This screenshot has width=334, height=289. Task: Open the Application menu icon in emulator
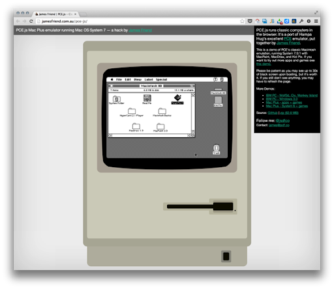coord(222,79)
